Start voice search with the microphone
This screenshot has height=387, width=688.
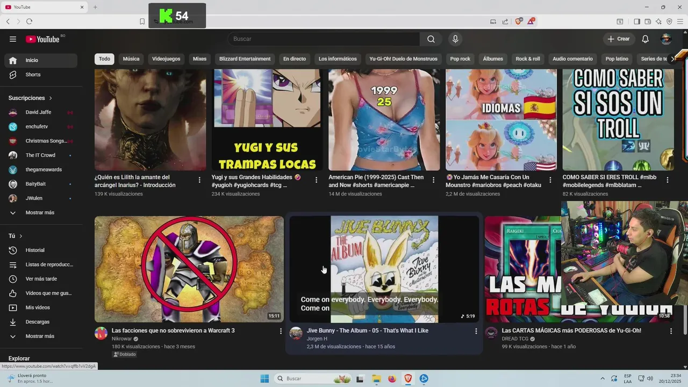(x=455, y=39)
